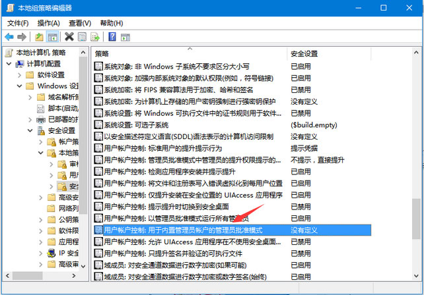Collapse the 计算机配置 tree node
The width and height of the screenshot is (424, 295).
pyautogui.click(x=9, y=64)
